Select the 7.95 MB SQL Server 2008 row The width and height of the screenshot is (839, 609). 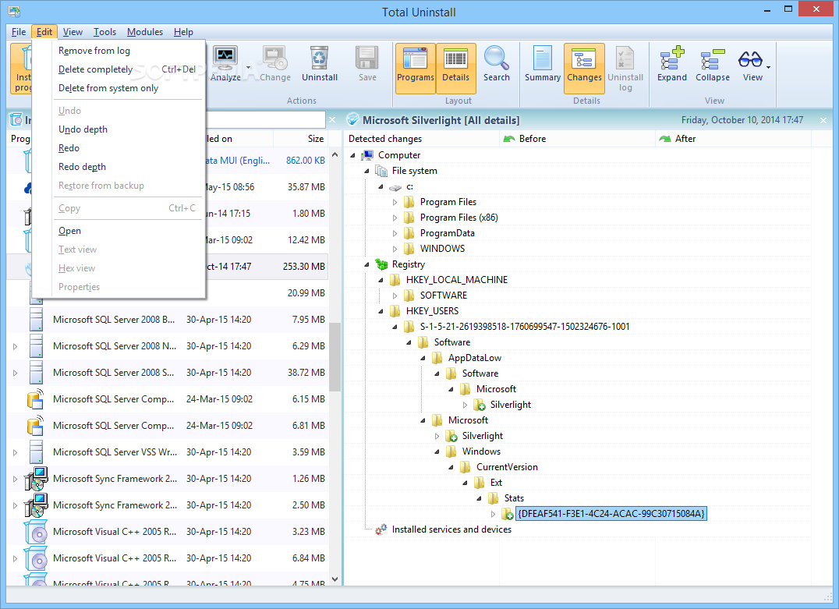(168, 320)
